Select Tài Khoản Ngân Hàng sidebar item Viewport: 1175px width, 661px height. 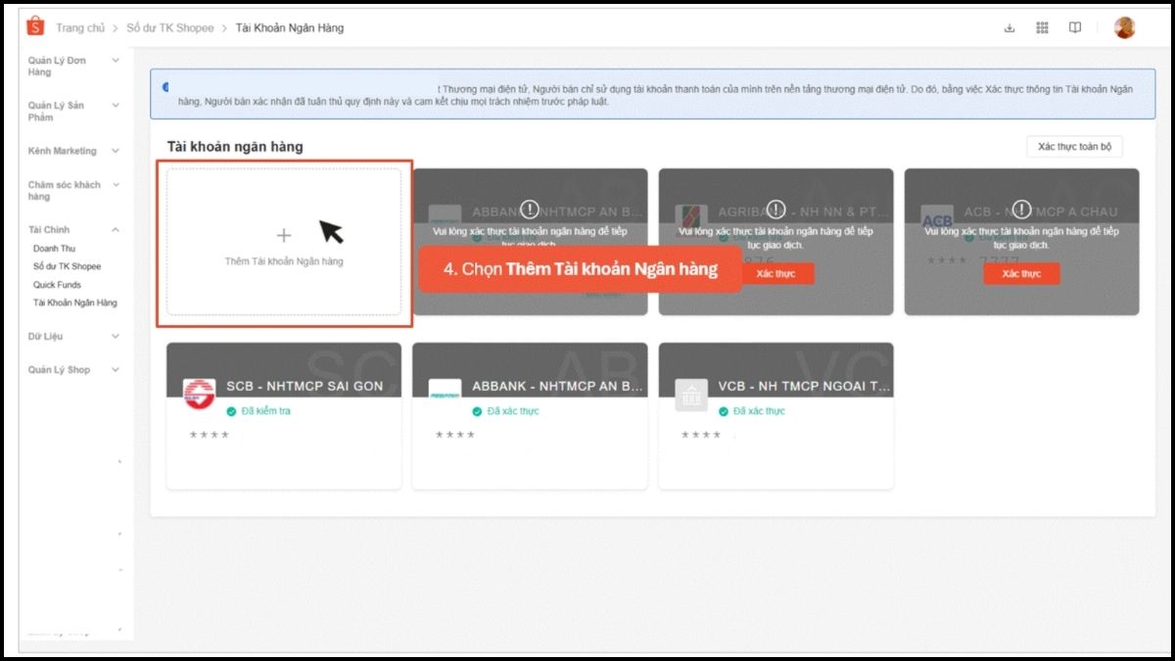tap(74, 303)
